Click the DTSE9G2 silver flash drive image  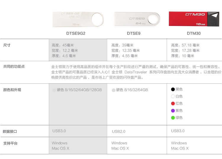coord(78,19)
